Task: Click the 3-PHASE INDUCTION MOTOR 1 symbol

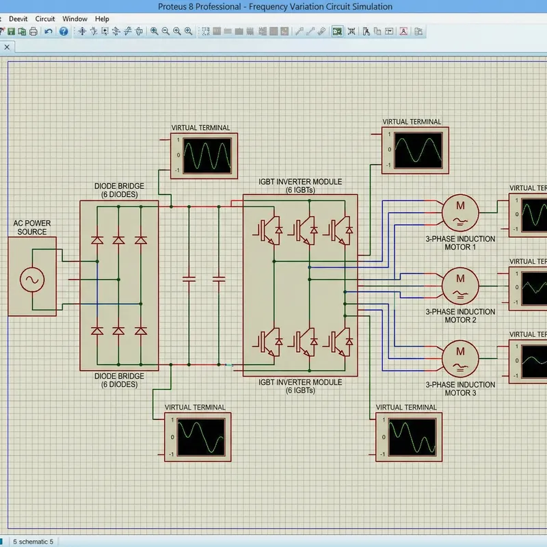Action: [459, 213]
